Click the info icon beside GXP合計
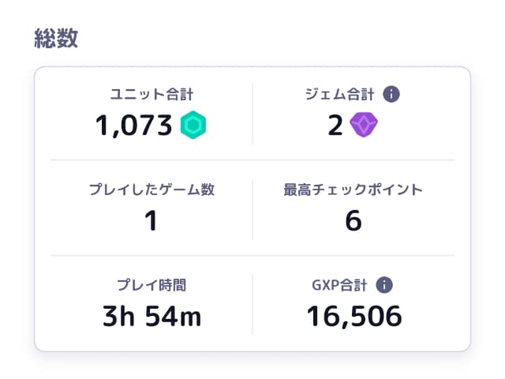Screen dimensions: 505x379 [x=384, y=285]
